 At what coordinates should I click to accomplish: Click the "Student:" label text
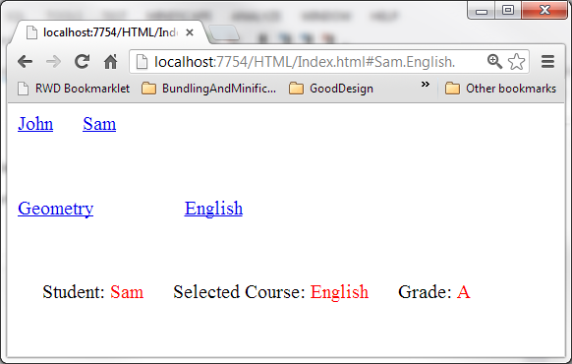pos(74,292)
